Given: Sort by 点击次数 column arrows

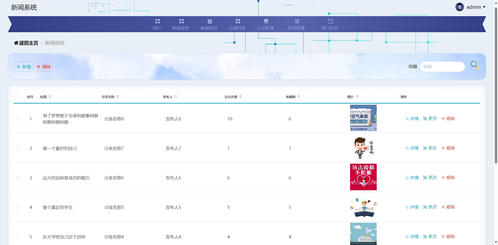Looking at the screenshot, I should point(240,97).
